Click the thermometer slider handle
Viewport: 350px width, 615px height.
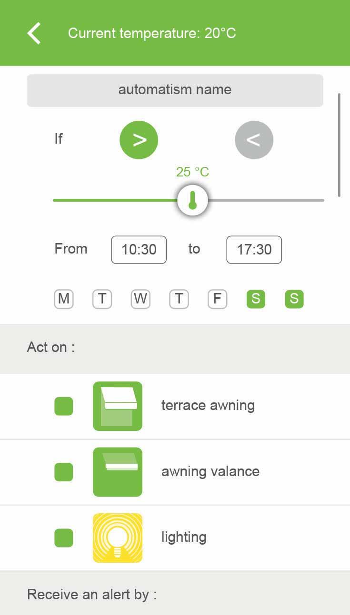[x=192, y=200]
